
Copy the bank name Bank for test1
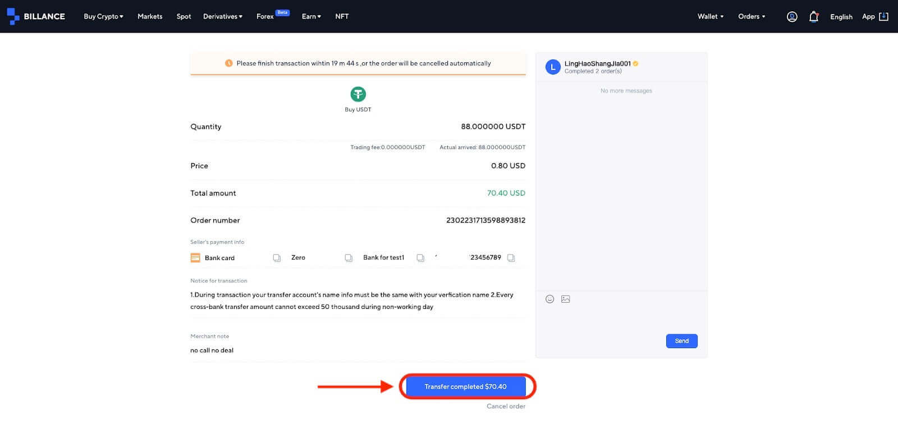click(420, 258)
